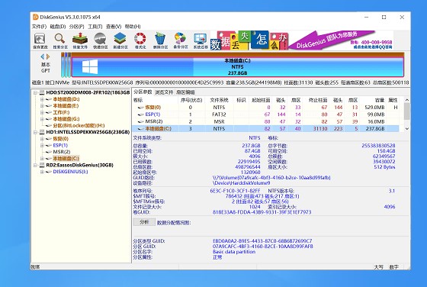Click the 大写 indicator in status bar

pos(378,267)
